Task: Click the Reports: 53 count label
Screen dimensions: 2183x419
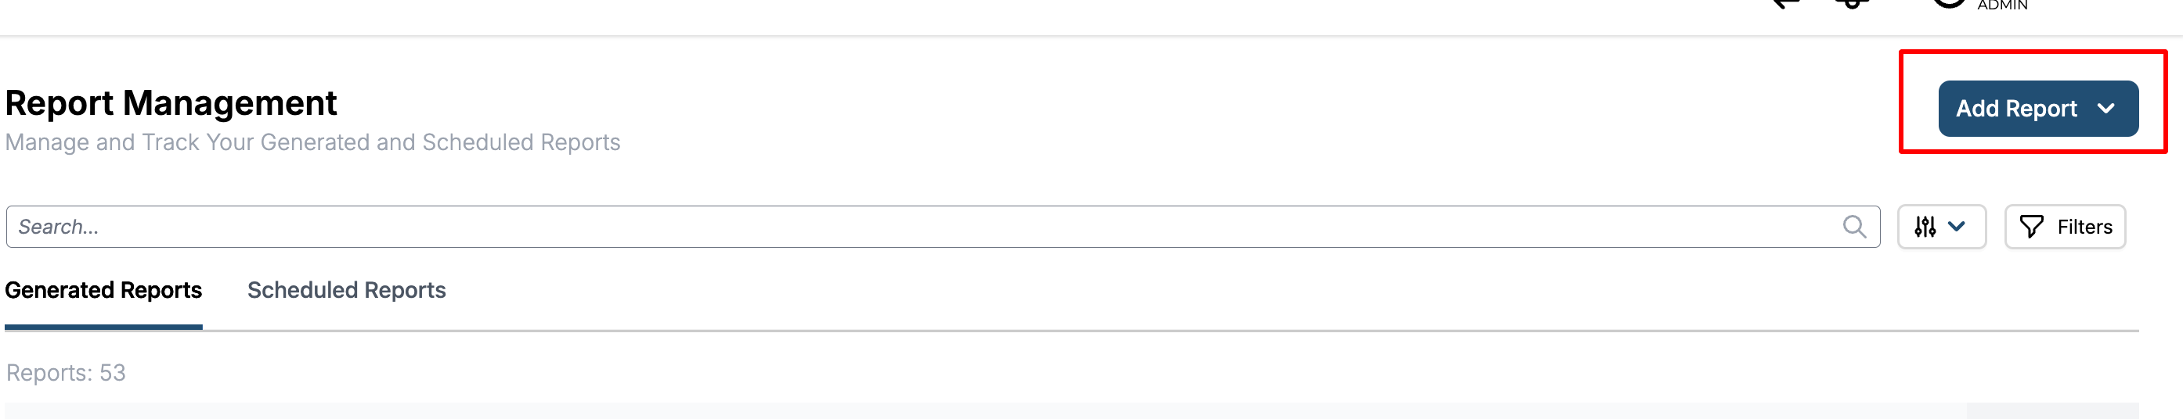Action: pos(66,372)
